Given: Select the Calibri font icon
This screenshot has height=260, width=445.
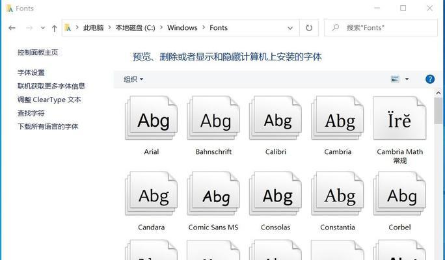Looking at the screenshot, I should (276, 118).
